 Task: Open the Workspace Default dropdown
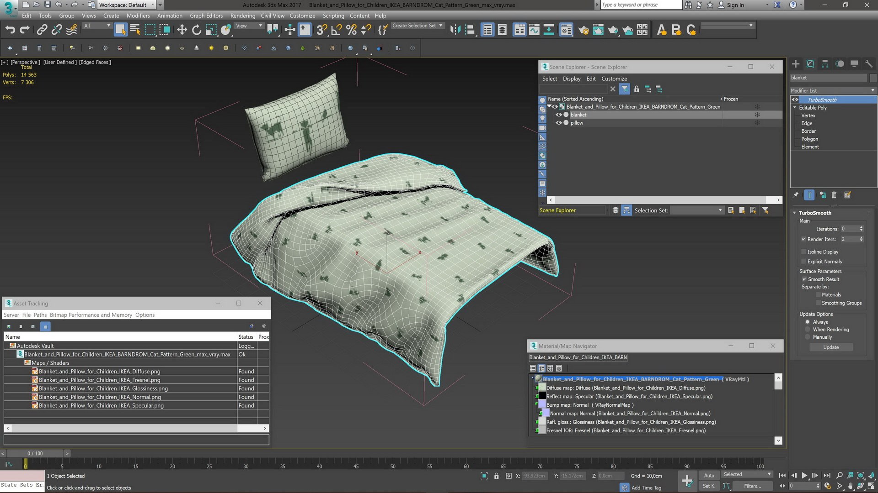pyautogui.click(x=127, y=5)
